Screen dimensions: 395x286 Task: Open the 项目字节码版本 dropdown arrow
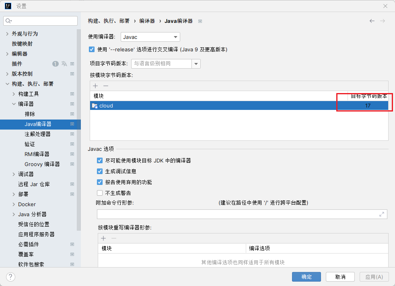pyautogui.click(x=196, y=63)
